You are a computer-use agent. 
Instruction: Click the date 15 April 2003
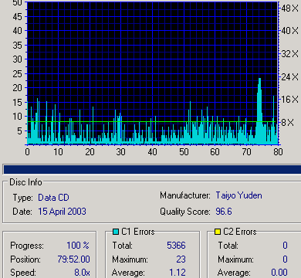62,212
